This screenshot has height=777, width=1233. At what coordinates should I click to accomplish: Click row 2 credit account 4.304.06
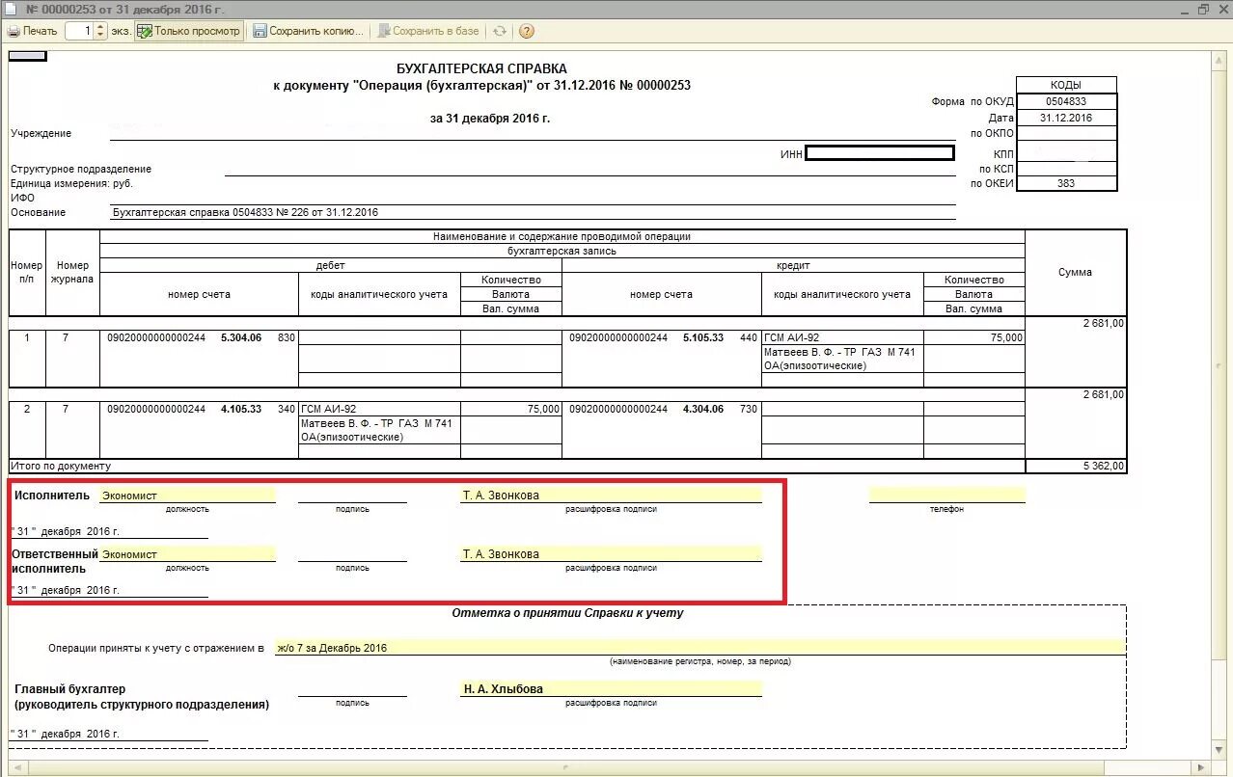(x=703, y=409)
